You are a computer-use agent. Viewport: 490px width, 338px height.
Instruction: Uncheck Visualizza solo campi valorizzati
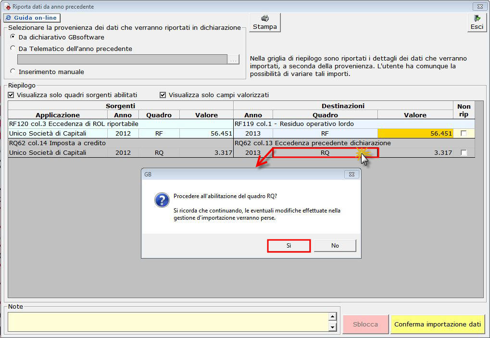(x=163, y=95)
